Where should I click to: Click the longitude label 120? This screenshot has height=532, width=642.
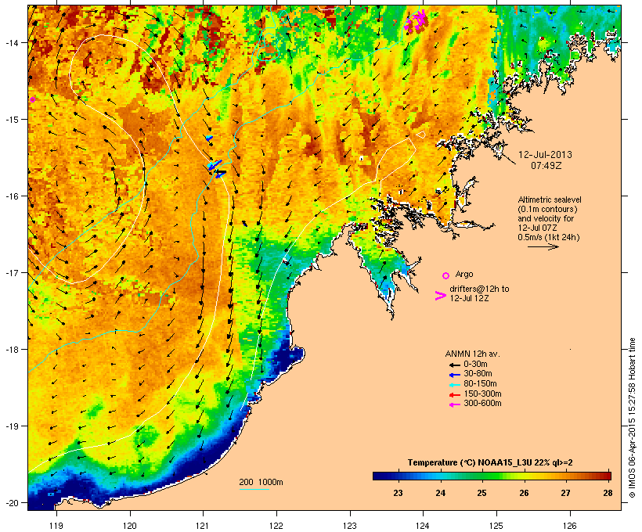tap(130, 526)
